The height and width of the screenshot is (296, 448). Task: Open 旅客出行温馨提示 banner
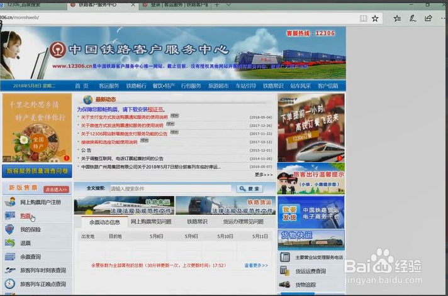(x=311, y=178)
